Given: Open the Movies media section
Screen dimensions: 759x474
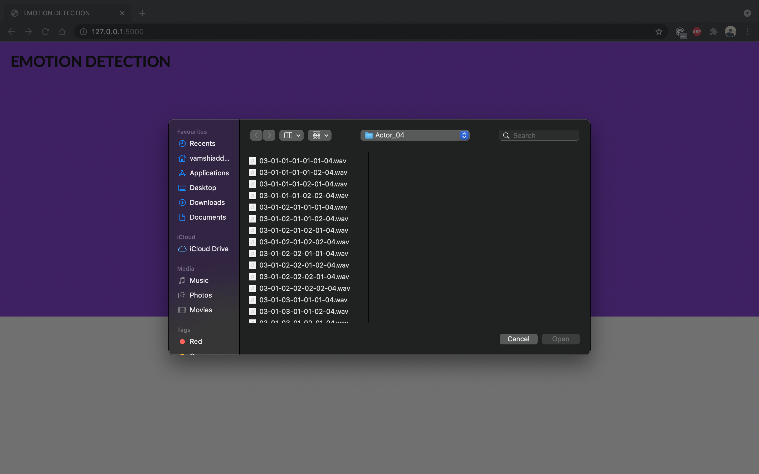Looking at the screenshot, I should (x=200, y=310).
